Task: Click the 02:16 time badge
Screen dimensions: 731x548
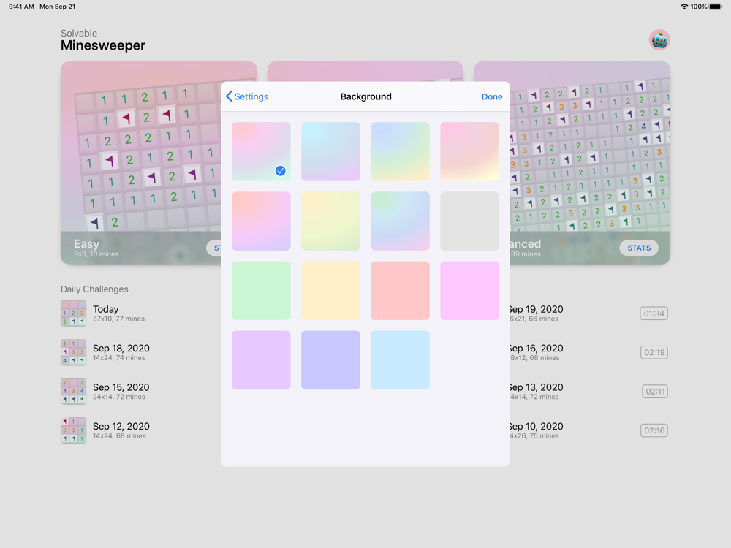Action: click(654, 431)
